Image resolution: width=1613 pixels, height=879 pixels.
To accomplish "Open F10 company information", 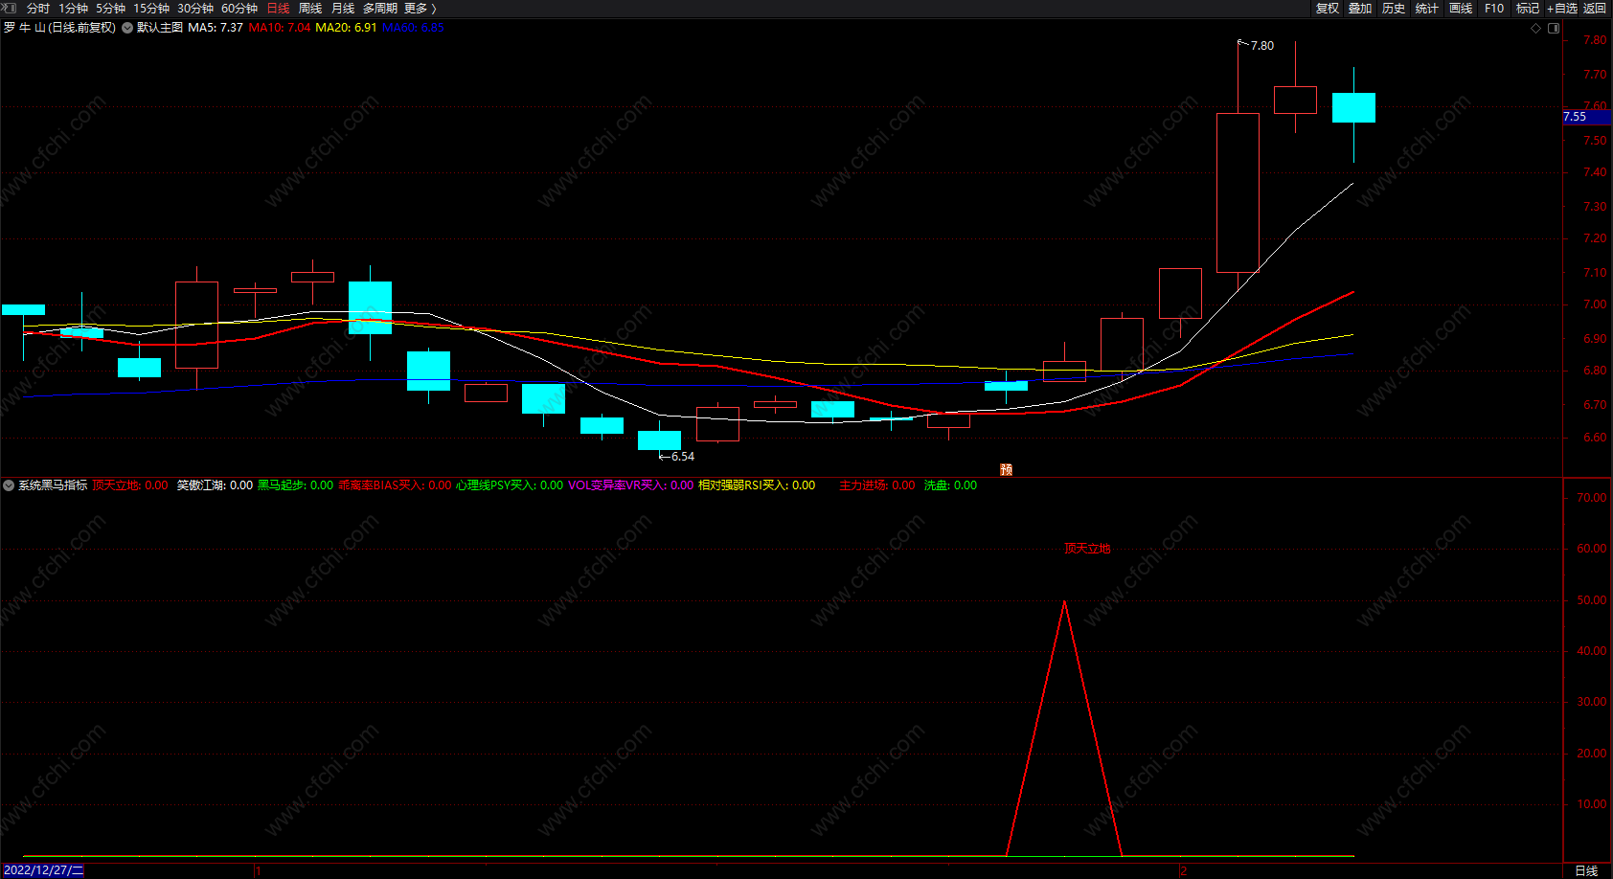I will (1494, 9).
